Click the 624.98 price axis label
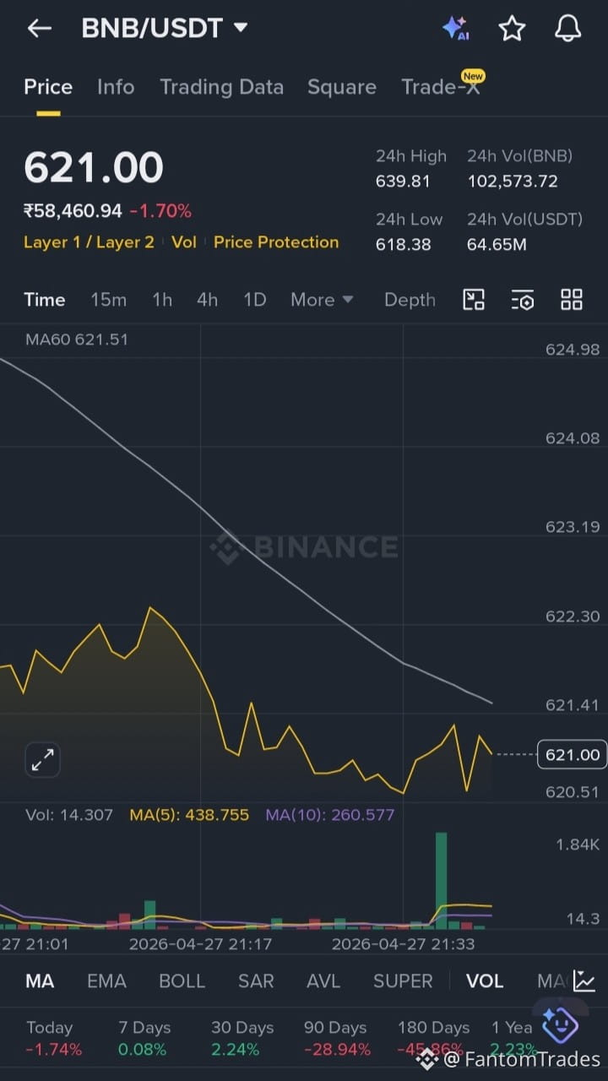Screen dimensions: 608x1081 point(573,350)
